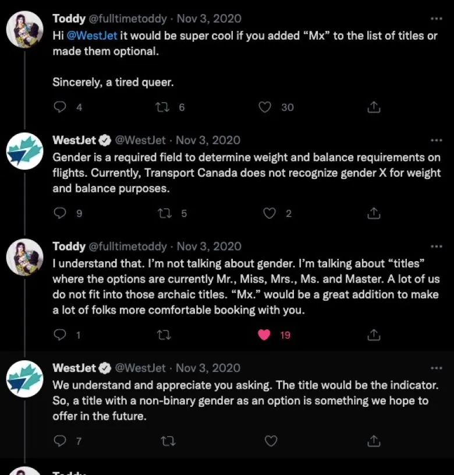Like WestJet's tweet about offering non-binary titles
This screenshot has width=454, height=475.
tap(271, 441)
